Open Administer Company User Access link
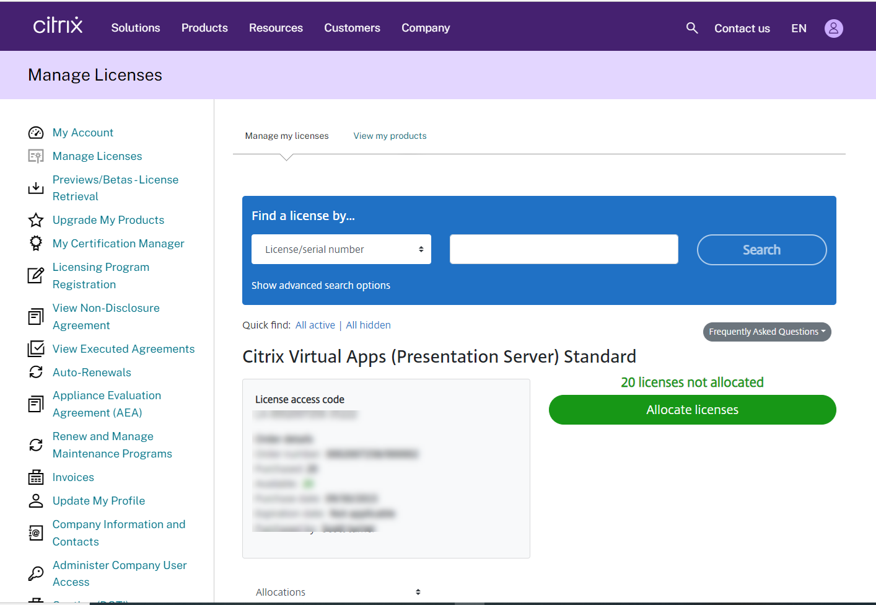 pyautogui.click(x=120, y=573)
